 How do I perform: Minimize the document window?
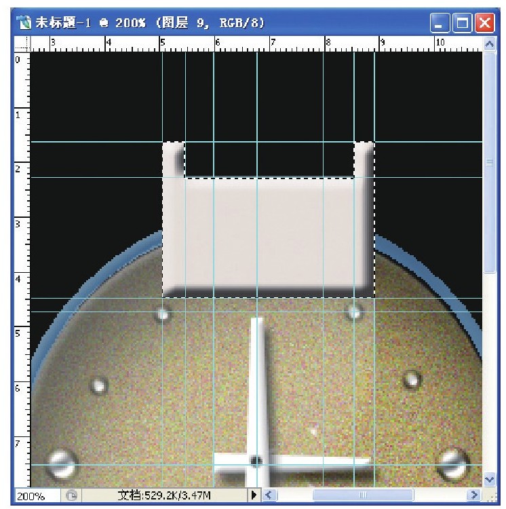[440, 23]
